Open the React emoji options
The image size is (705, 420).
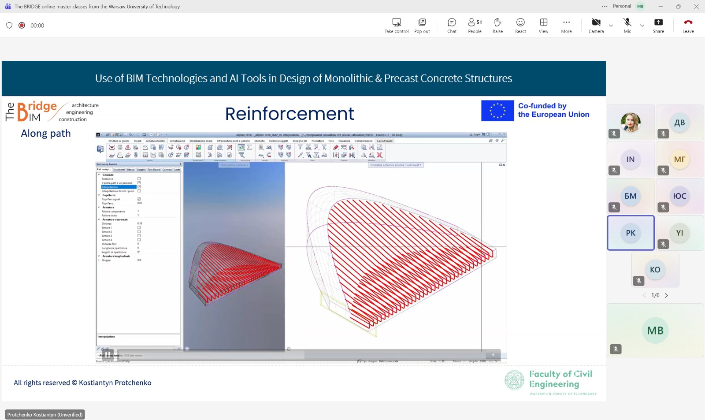[x=520, y=26]
